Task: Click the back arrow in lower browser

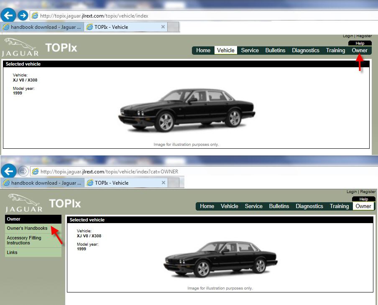Action: click(9, 171)
